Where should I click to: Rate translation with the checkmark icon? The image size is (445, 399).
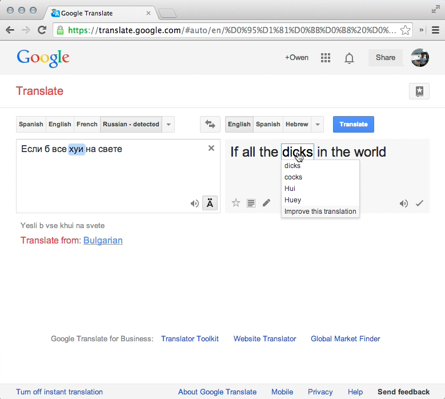point(419,203)
